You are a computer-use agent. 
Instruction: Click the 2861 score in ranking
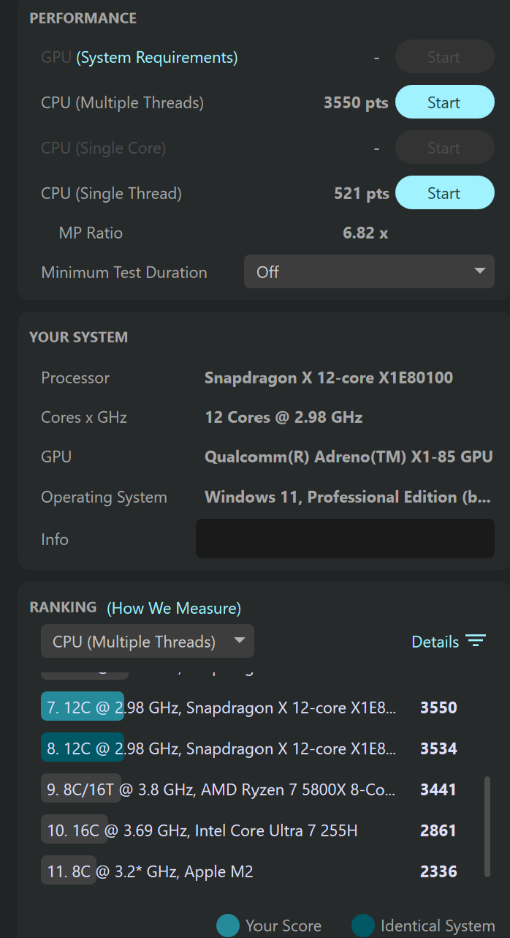438,830
